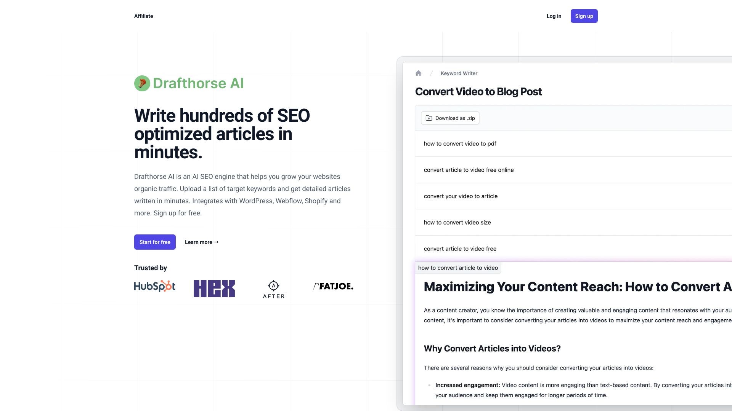The width and height of the screenshot is (732, 411).
Task: Click the HEX logo
Action: [214, 288]
